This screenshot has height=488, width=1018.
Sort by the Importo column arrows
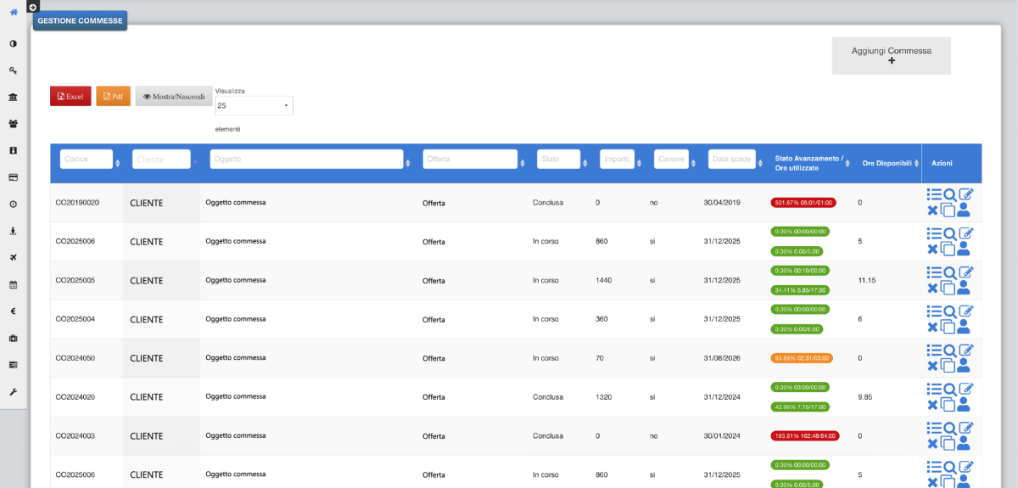[640, 163]
